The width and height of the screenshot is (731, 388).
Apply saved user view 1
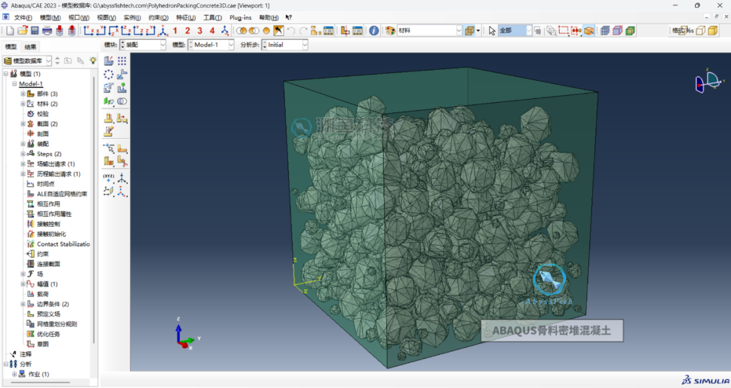(175, 30)
